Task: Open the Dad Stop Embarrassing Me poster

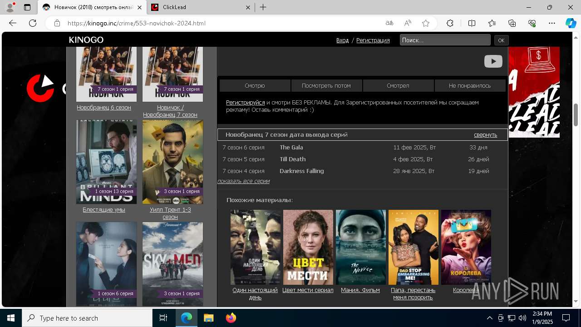Action: pos(413,247)
